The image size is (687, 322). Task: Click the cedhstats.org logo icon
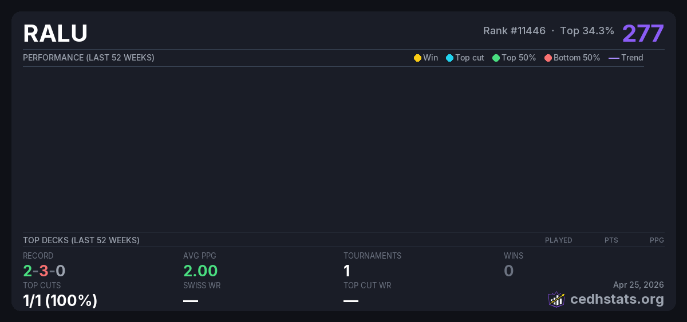[x=556, y=299]
